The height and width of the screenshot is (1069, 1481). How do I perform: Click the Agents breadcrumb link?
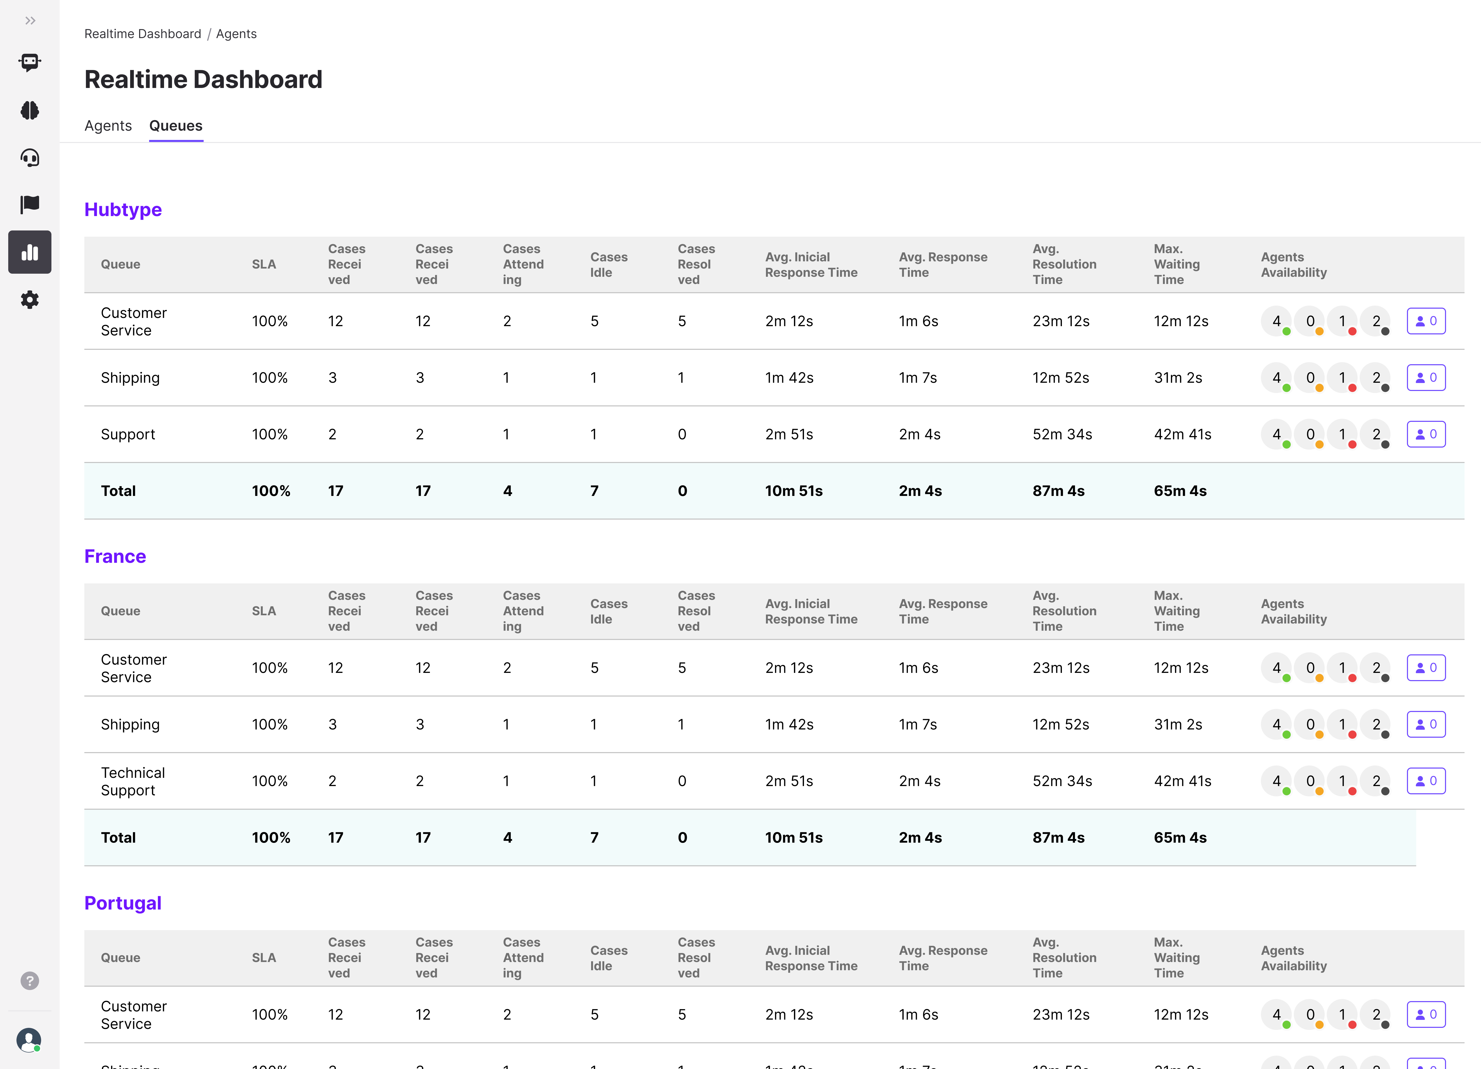click(236, 34)
